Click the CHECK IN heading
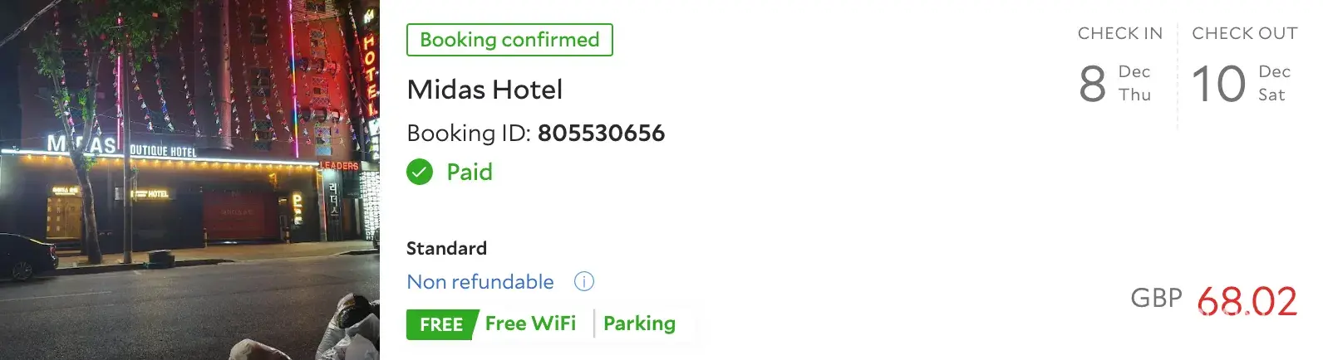The width and height of the screenshot is (1323, 360). pos(1119,33)
